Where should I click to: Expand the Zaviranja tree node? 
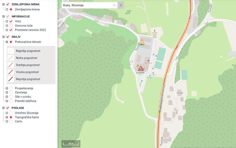(x=7, y=92)
